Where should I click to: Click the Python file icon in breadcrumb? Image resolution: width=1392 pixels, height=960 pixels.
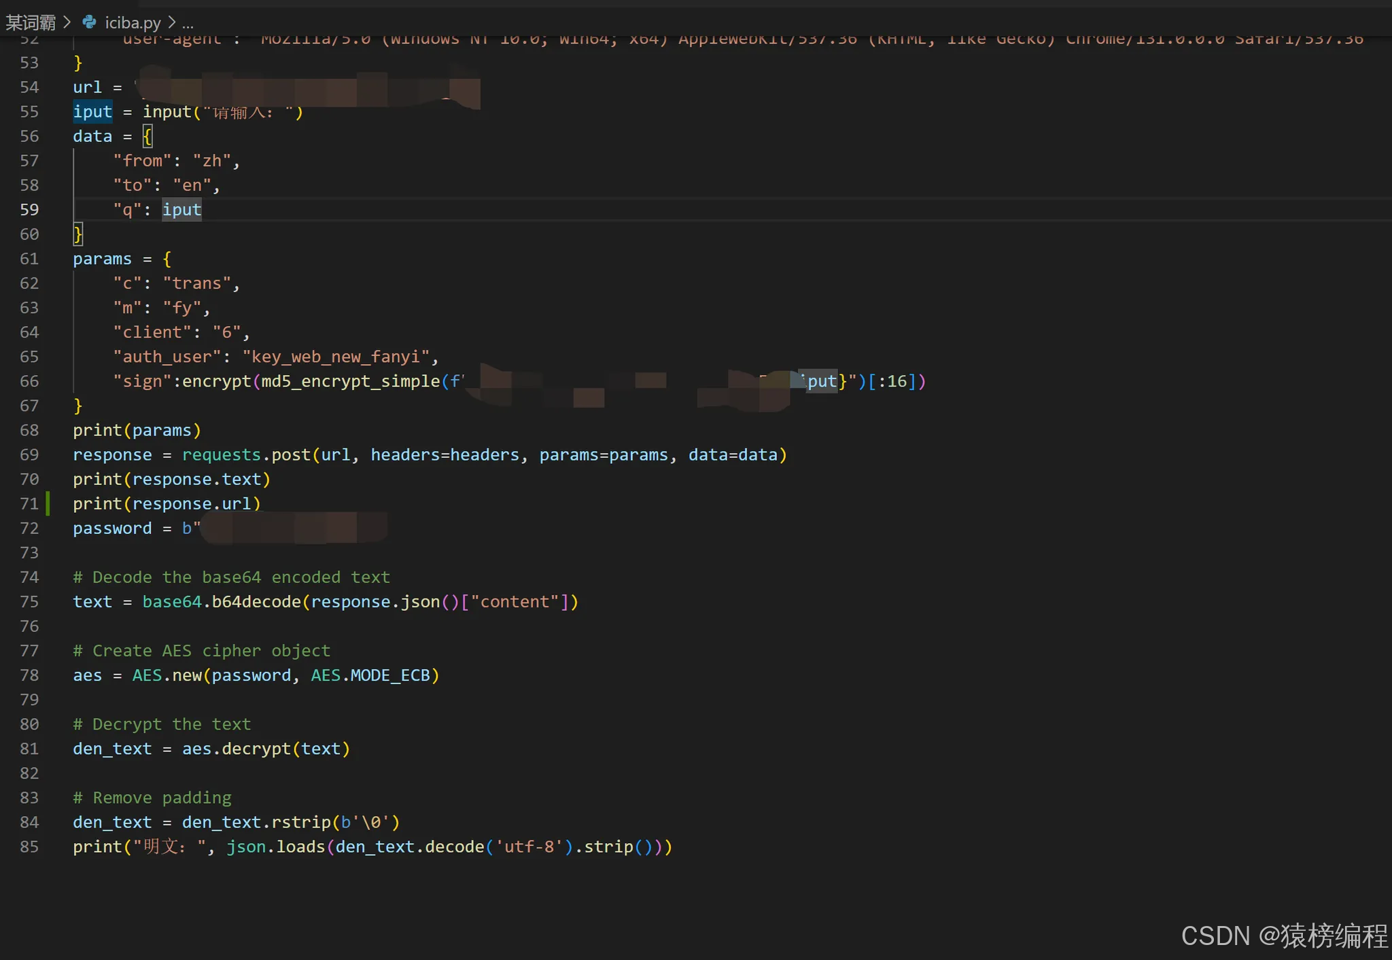point(89,22)
